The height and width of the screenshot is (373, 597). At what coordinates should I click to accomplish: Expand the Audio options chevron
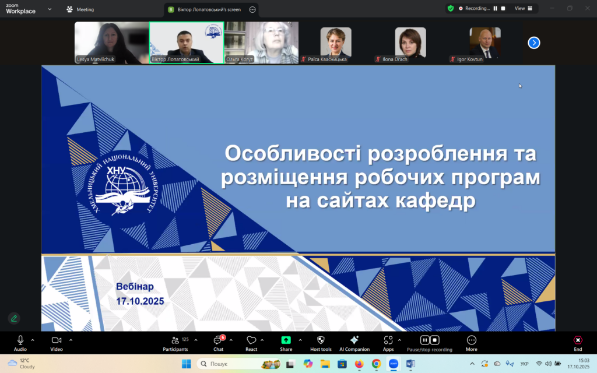point(33,340)
